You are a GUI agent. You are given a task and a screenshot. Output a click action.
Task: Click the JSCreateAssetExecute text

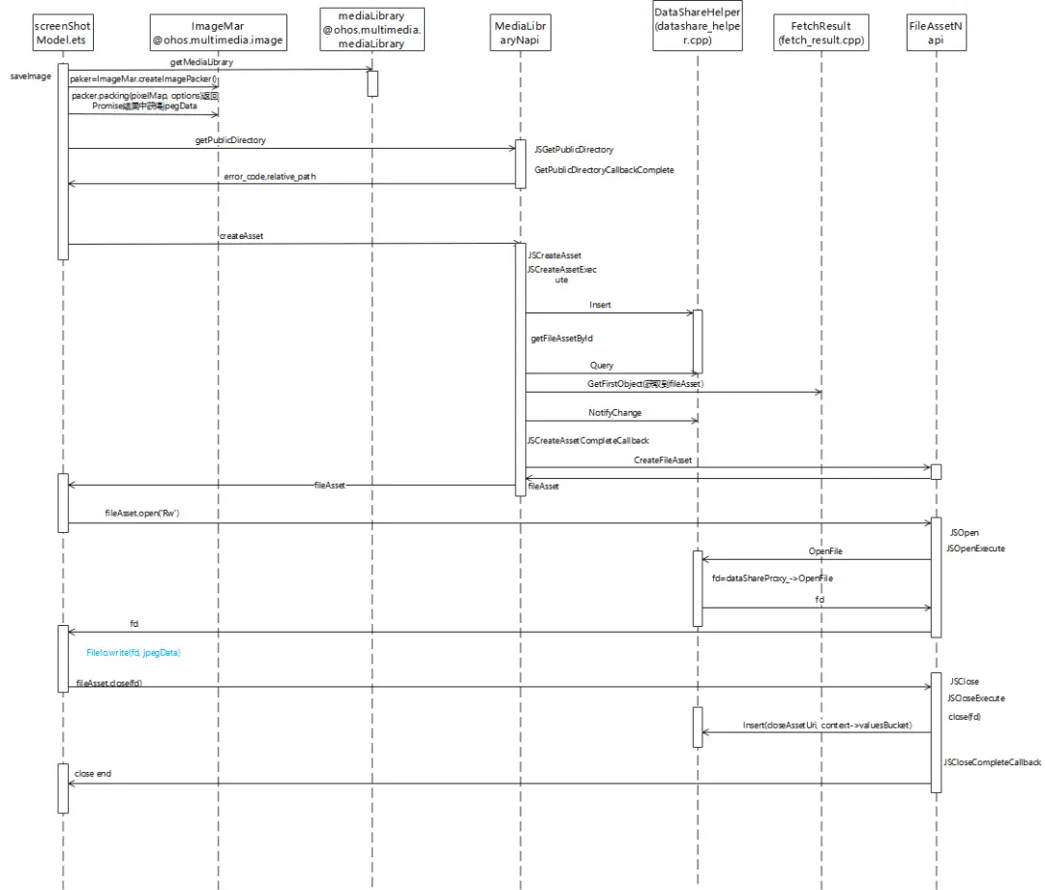(562, 275)
